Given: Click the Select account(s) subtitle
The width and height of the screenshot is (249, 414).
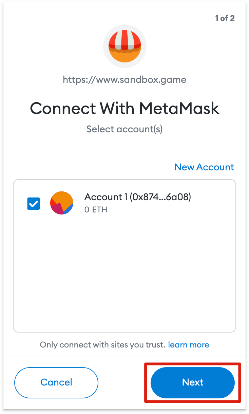Looking at the screenshot, I should 124,129.
